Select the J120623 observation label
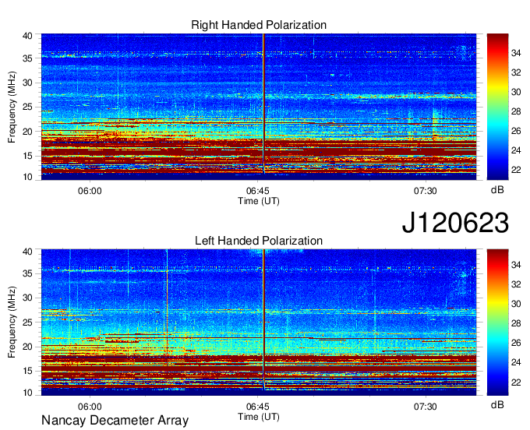530x430 pixels. click(455, 223)
